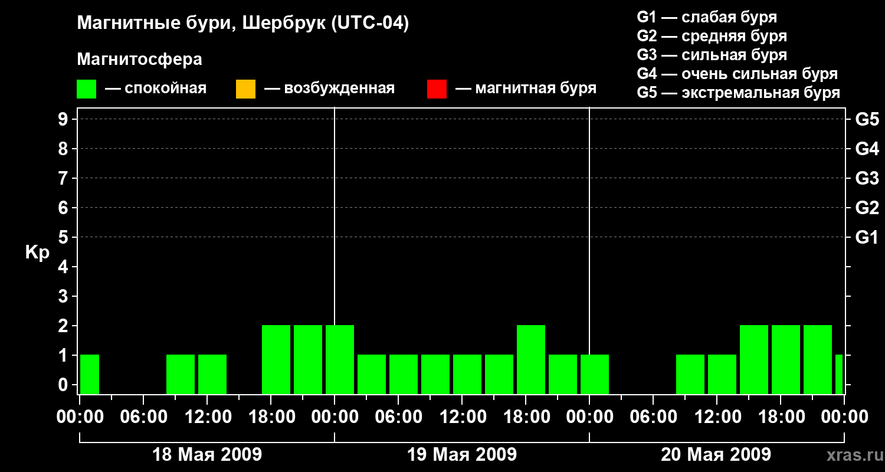Click the 'G4 — очень сильная буря' legend line

[737, 74]
